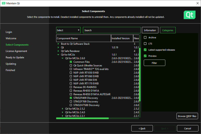Collapse the Qt for MCUs 2.6.0 node

point(62,58)
